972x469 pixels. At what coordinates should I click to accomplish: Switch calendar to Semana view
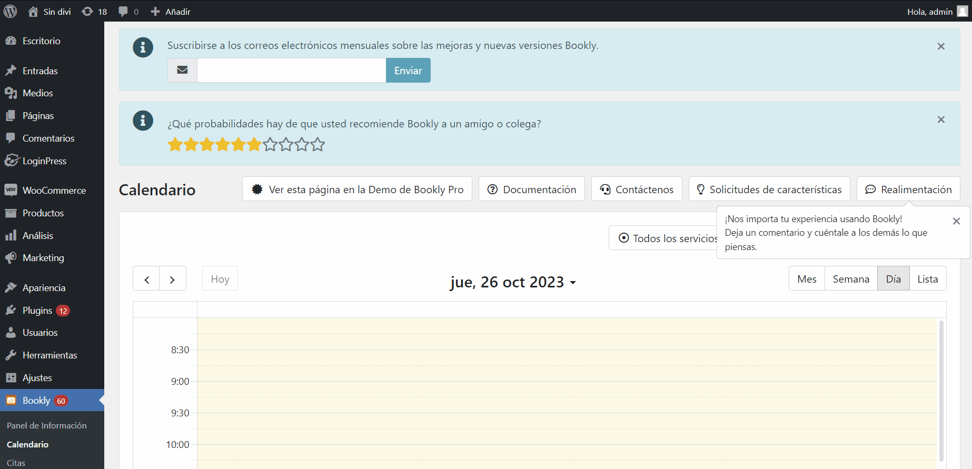coord(851,279)
